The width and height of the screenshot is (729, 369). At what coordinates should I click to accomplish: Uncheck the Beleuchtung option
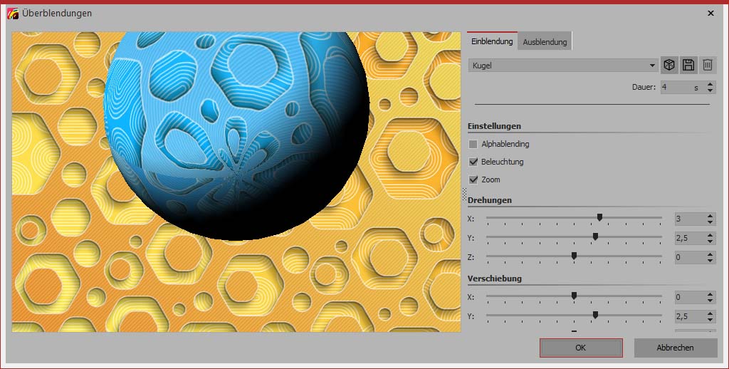point(473,162)
